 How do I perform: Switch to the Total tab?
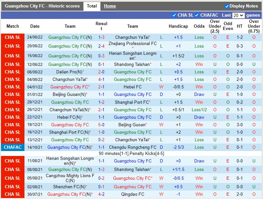(x=92, y=6)
